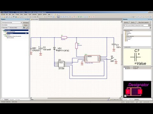Select ResArray_4 component entry
The image size is (153, 114).
click(129, 38)
